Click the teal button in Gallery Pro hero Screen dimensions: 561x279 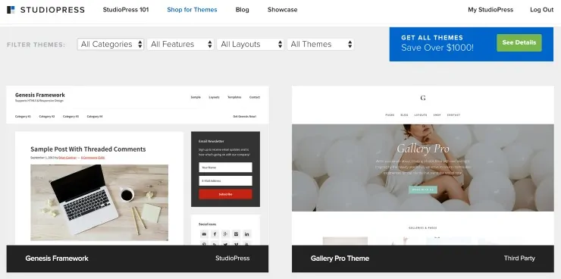[x=423, y=190]
